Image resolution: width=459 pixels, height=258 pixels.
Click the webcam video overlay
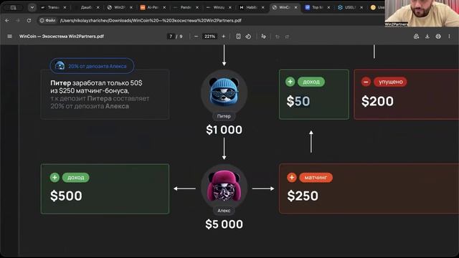click(422, 14)
